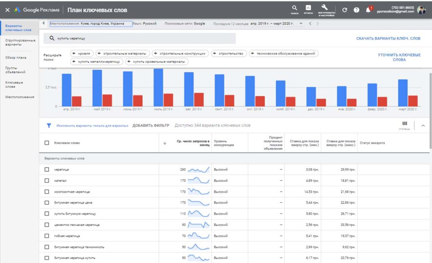This screenshot has width=432, height=263.
Task: Open Tools and Settings wrench icon
Action: click(x=324, y=8)
